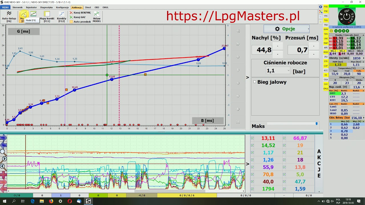Image resolution: width=365 pixels, height=205 pixels.
Task: Click the trace value list's down arrow
Action: 319,192
